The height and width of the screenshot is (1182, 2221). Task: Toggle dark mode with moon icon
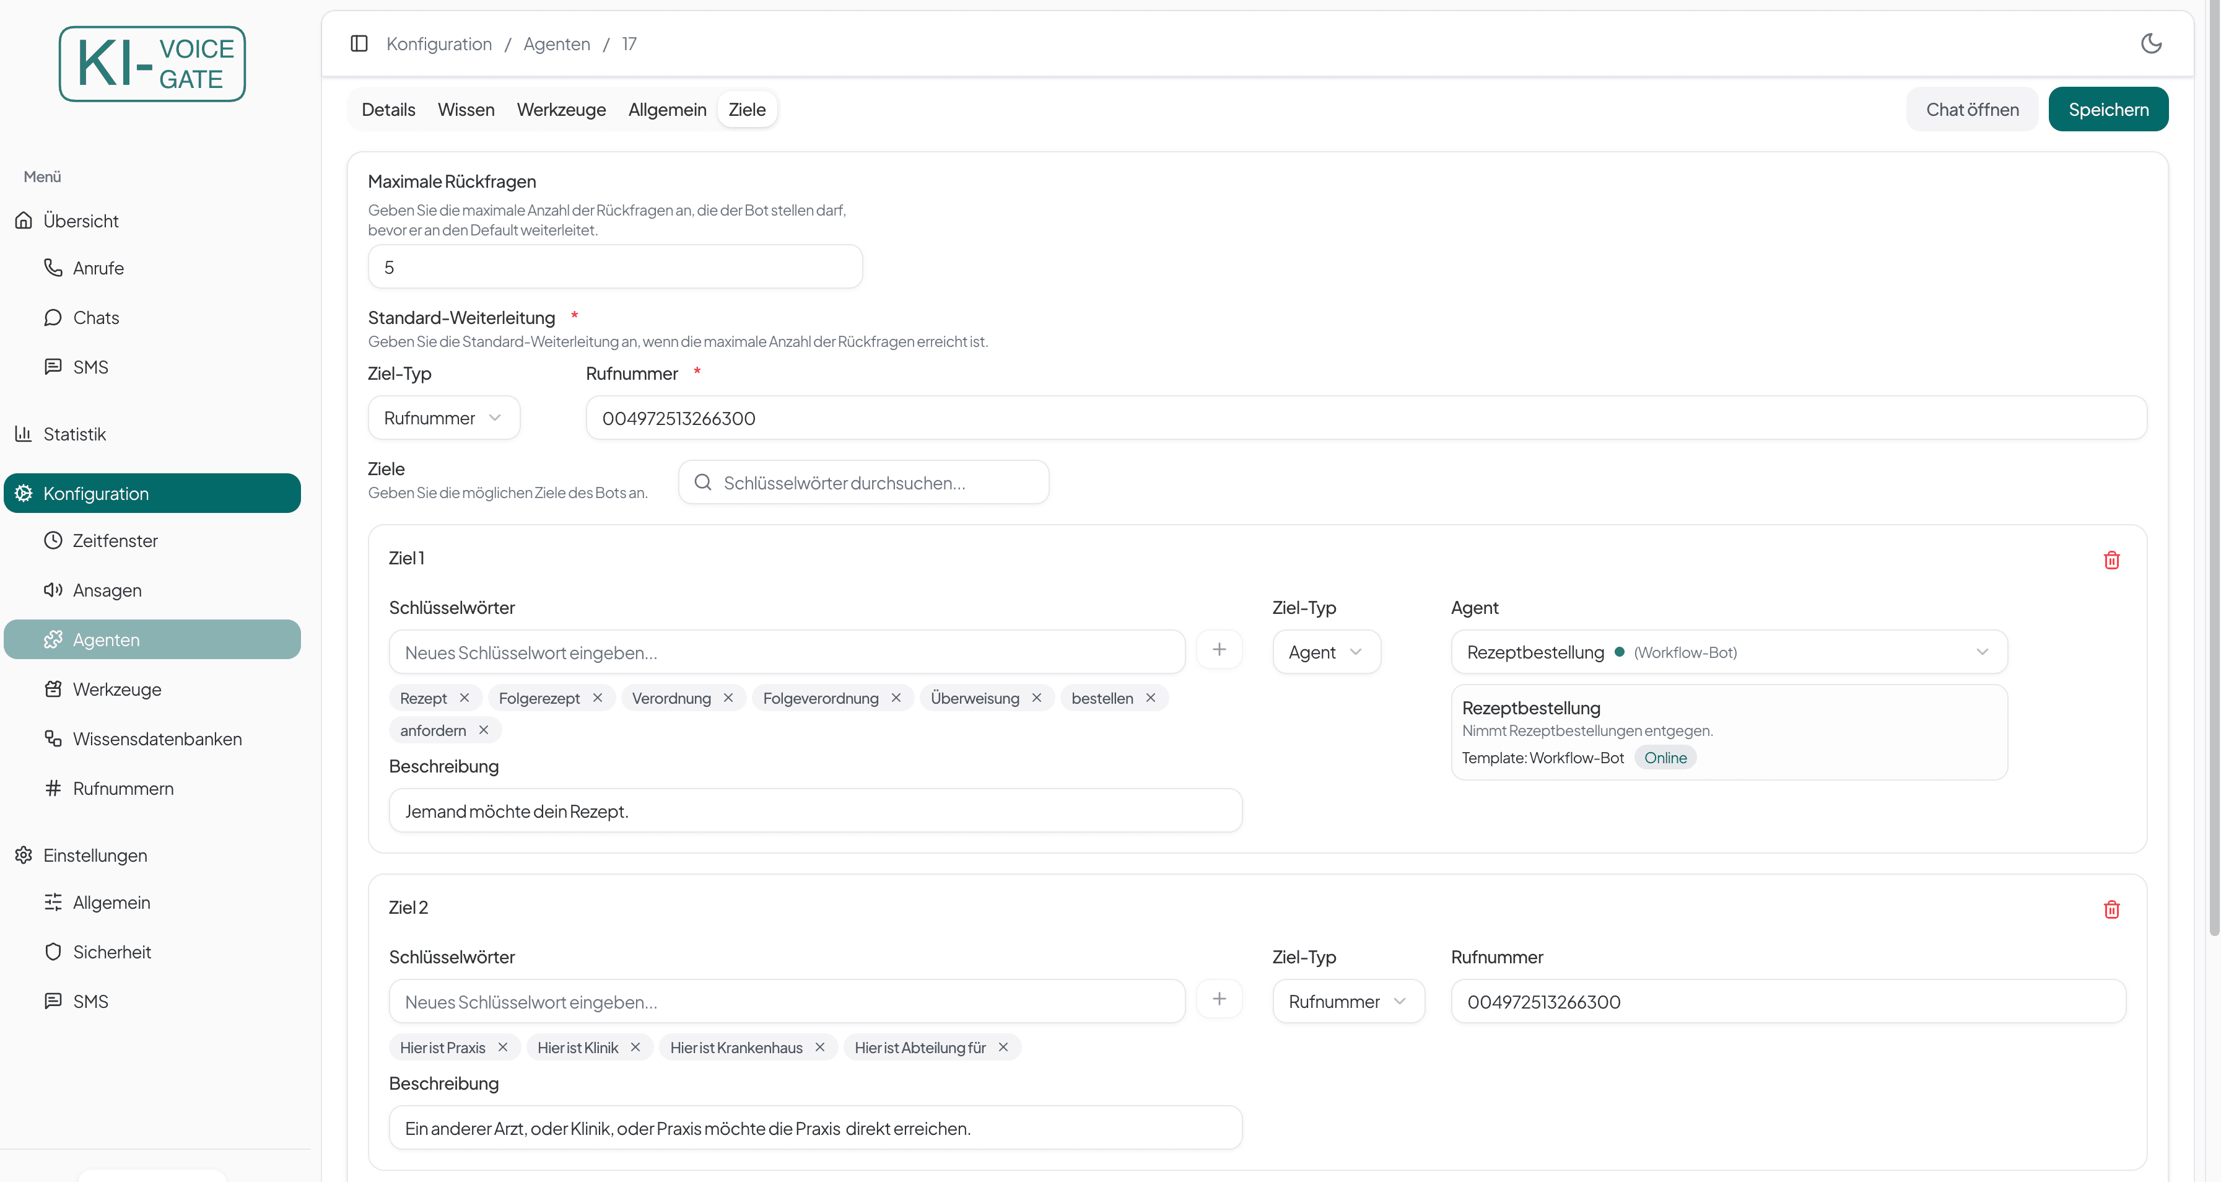click(x=2150, y=43)
